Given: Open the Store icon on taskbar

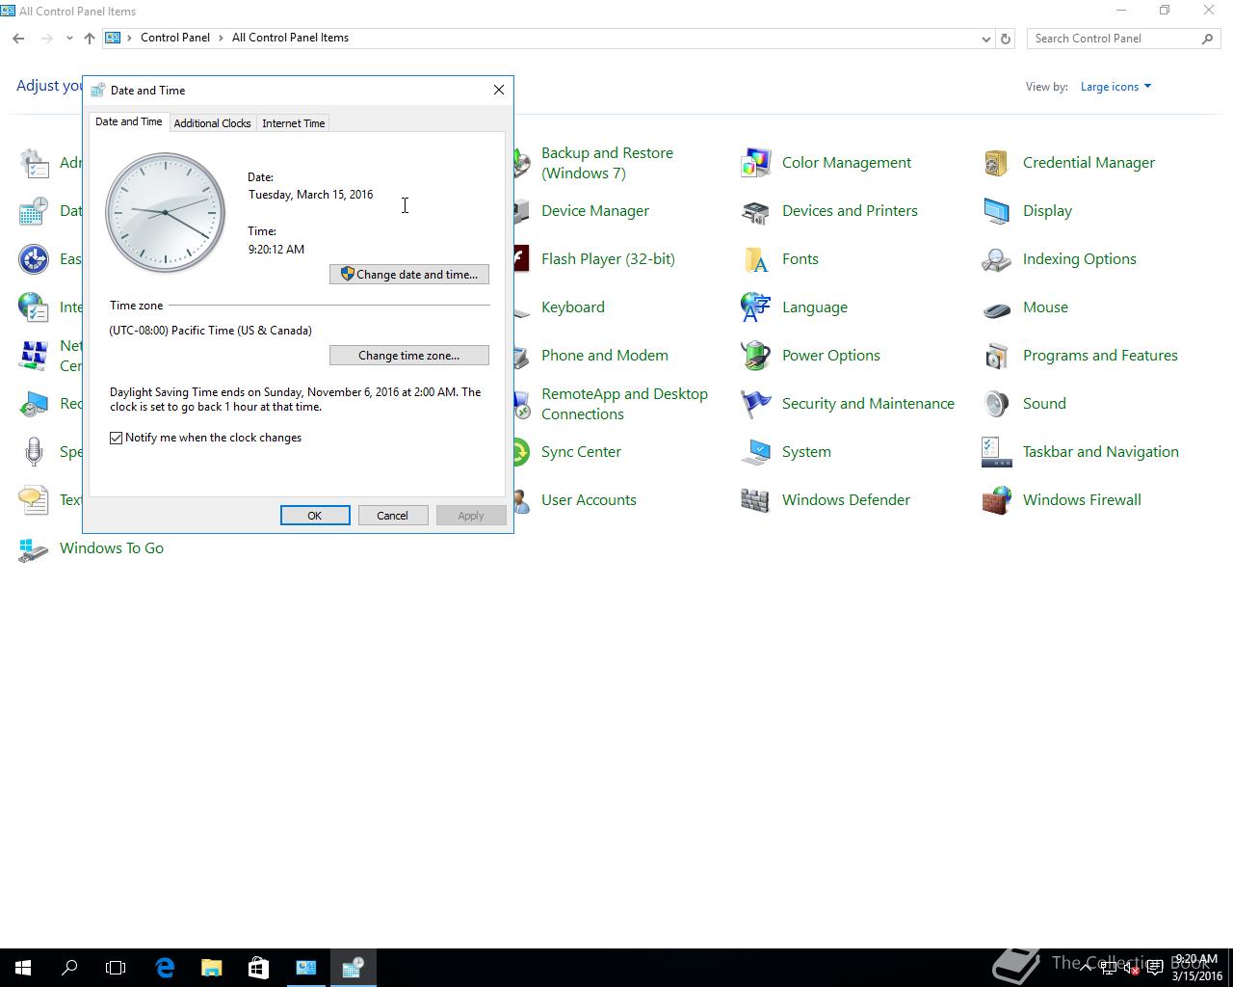Looking at the screenshot, I should tap(258, 968).
